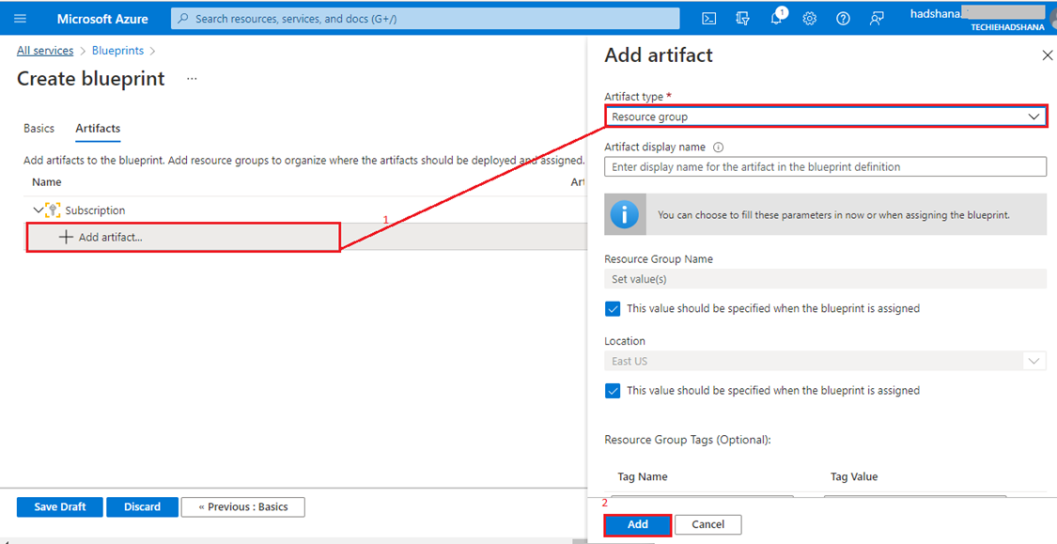Open the portal settings gear
Viewport: 1057px width, 544px height.
point(810,18)
